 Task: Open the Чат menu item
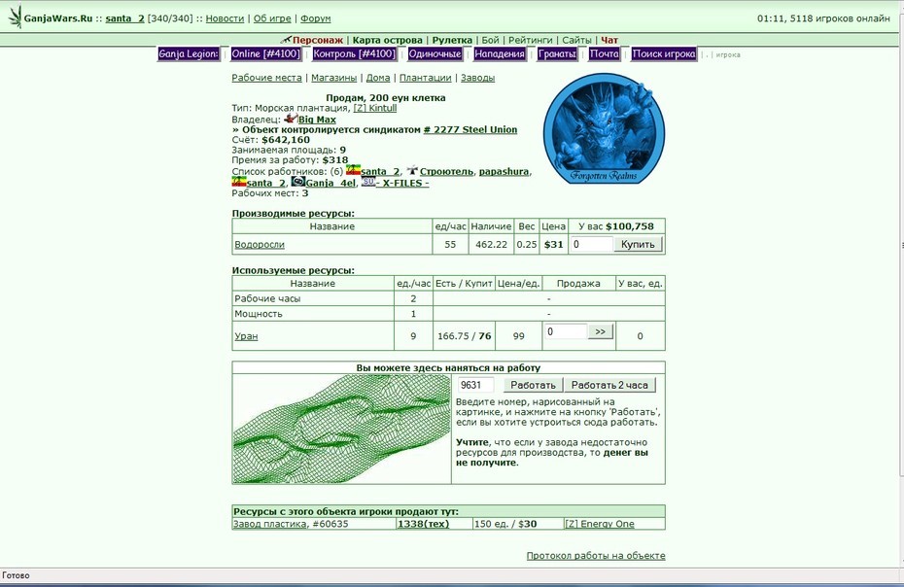(609, 40)
